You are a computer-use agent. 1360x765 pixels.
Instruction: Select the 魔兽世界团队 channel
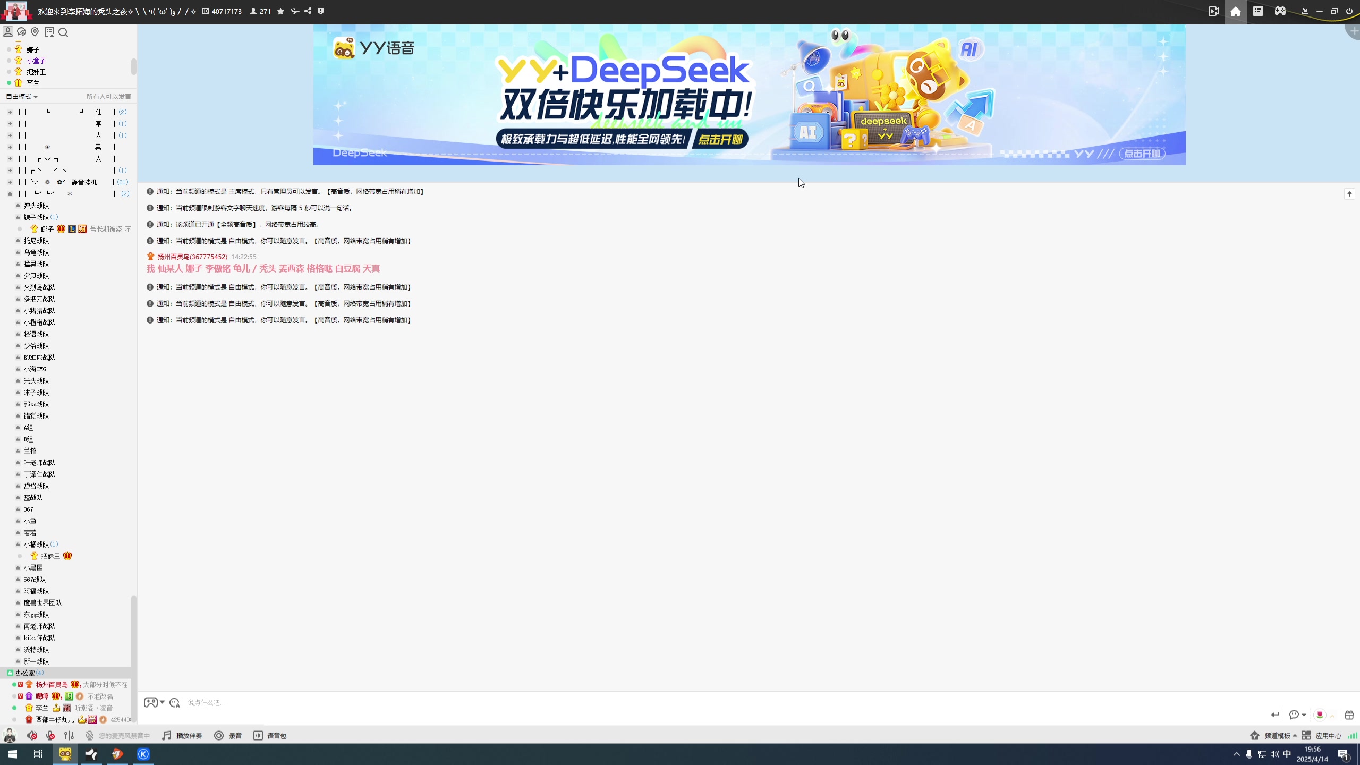coord(42,603)
